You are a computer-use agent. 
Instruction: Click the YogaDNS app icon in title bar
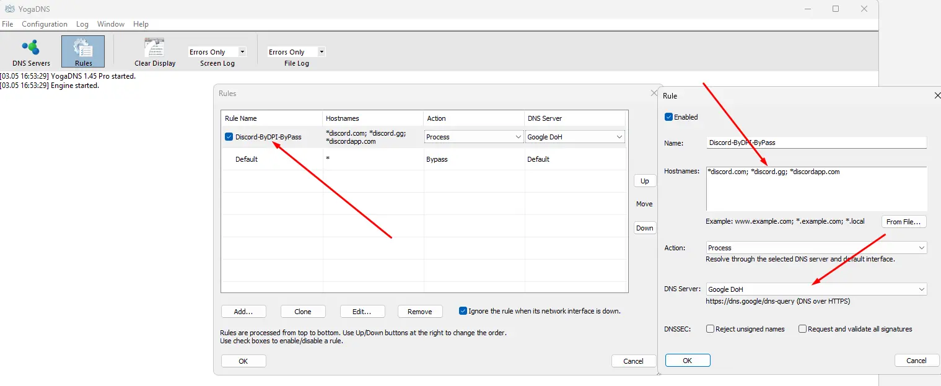coord(9,9)
